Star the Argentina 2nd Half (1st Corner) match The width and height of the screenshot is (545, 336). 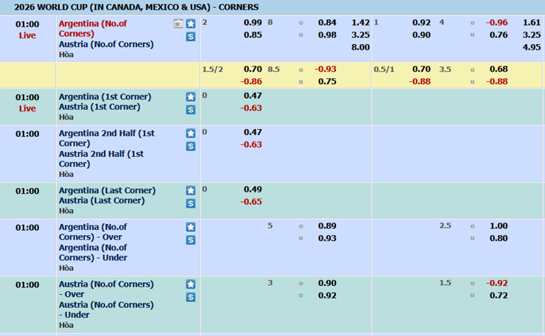[191, 133]
